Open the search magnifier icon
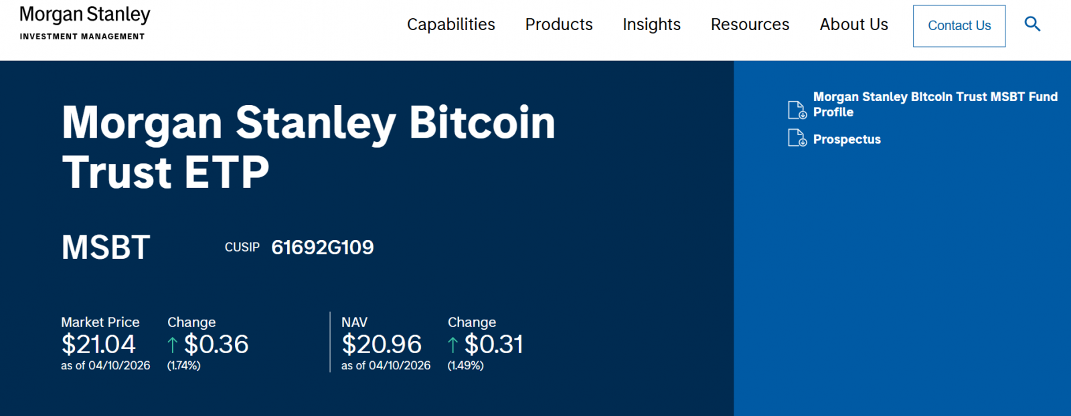Screen dimensions: 1071x416 1032,25
